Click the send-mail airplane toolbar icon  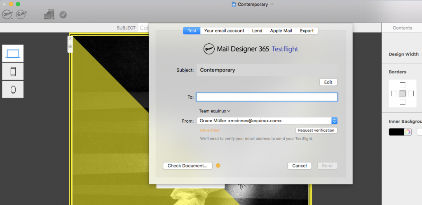pos(7,14)
